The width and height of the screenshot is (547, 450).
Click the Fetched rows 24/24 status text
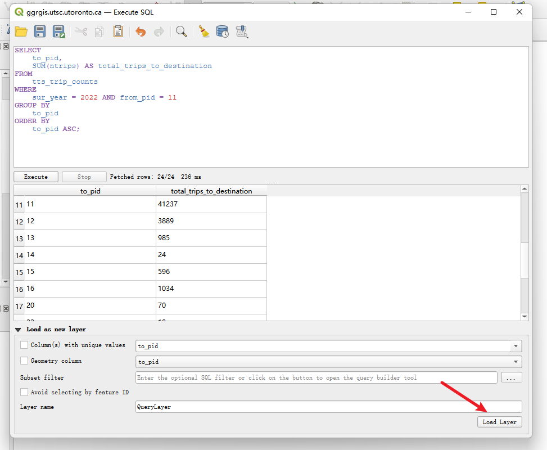[x=142, y=177]
